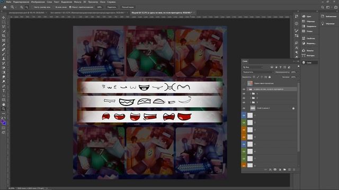Choose the Zoom In magnifier in options bar
339x190 pixels.
tap(21, 7)
